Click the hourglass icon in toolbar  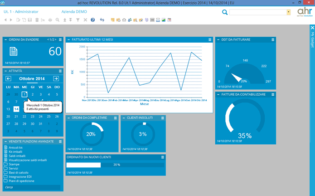(158, 20)
